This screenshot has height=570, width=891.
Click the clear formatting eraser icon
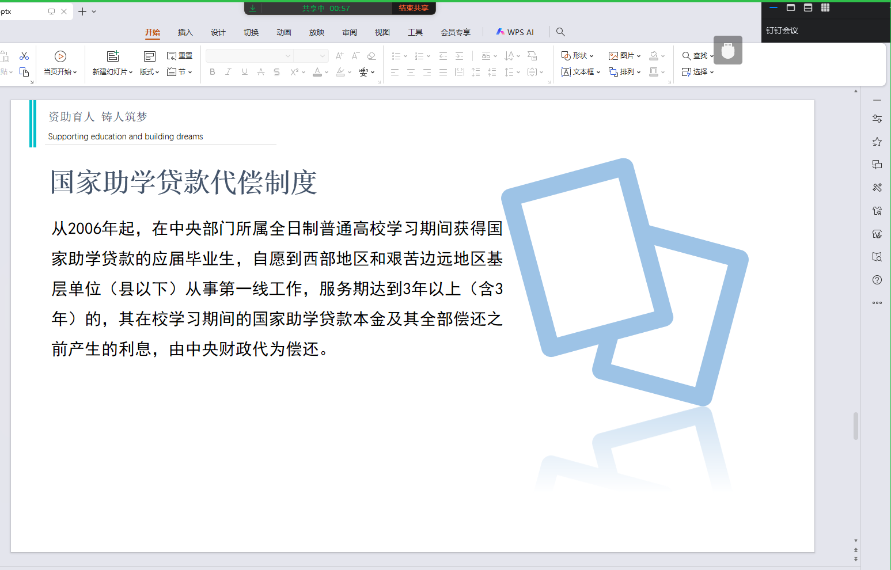[371, 56]
